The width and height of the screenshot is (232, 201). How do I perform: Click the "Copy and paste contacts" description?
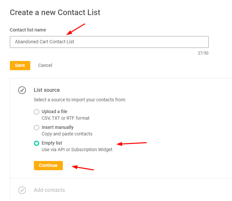67,134
